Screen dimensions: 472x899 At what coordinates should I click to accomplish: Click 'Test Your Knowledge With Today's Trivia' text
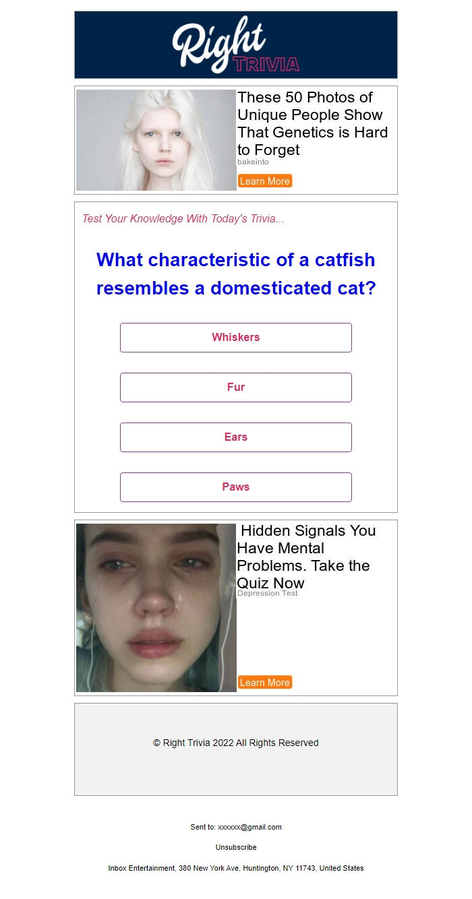click(183, 219)
